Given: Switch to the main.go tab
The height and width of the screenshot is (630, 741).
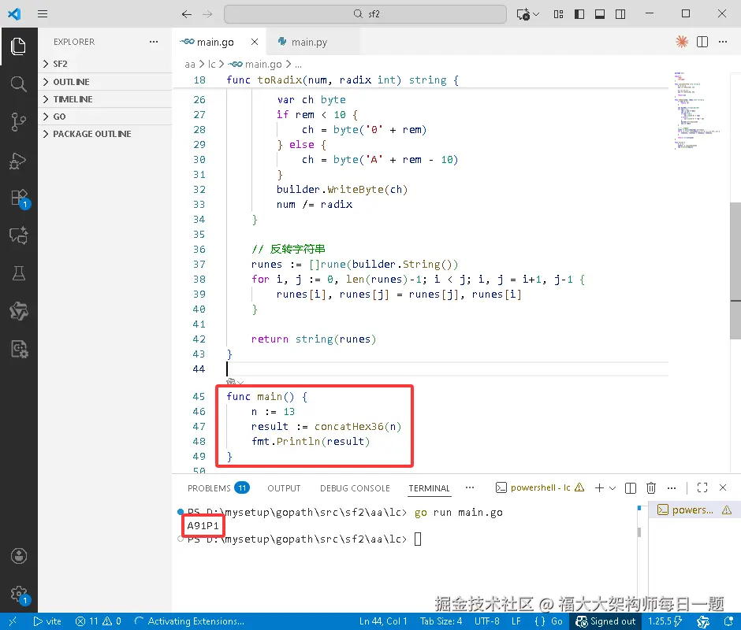Looking at the screenshot, I should tap(215, 42).
